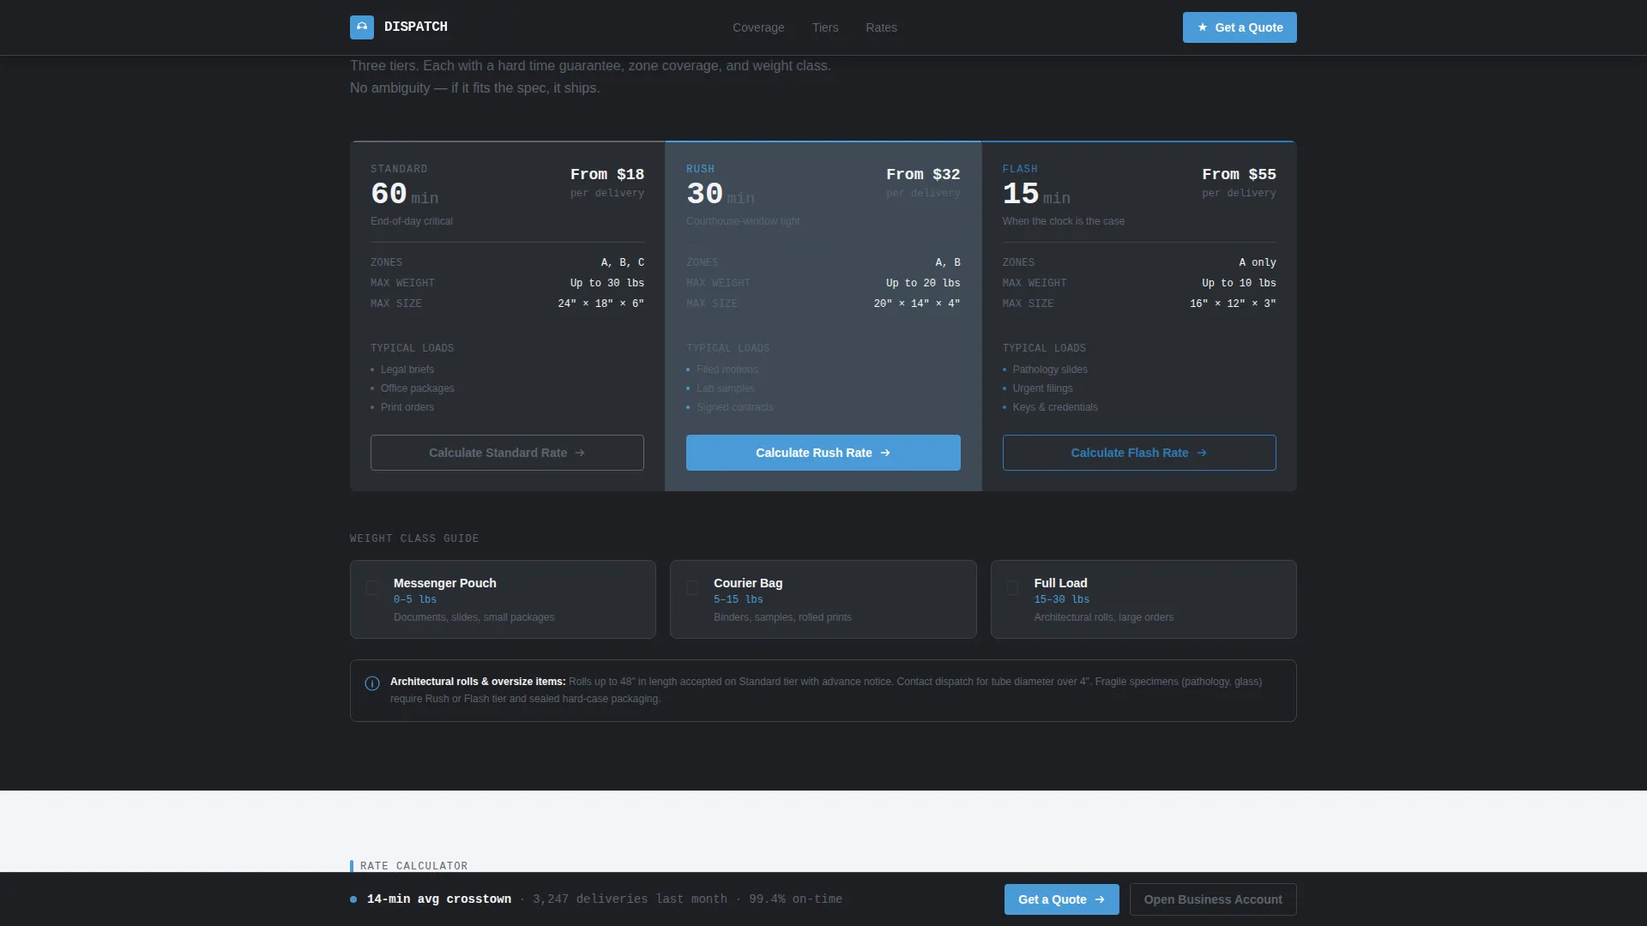Click Calculate Standard Rate button
Viewport: 1647px width, 926px height.
(507, 453)
